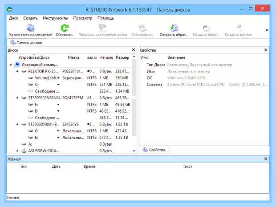Open the Создать menu
The width and height of the screenshot is (276, 207).
[x=30, y=18]
